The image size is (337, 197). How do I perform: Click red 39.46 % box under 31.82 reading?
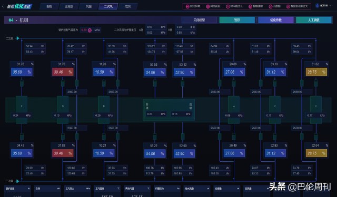(63, 153)
